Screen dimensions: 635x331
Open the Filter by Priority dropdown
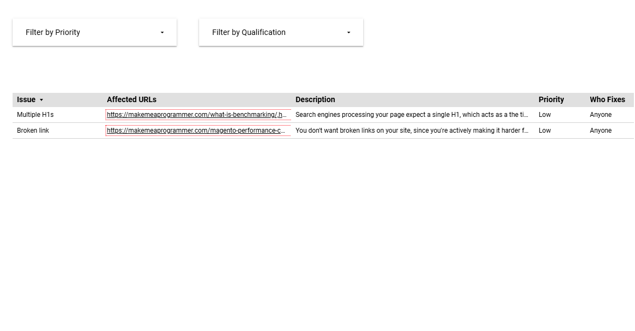(x=94, y=32)
